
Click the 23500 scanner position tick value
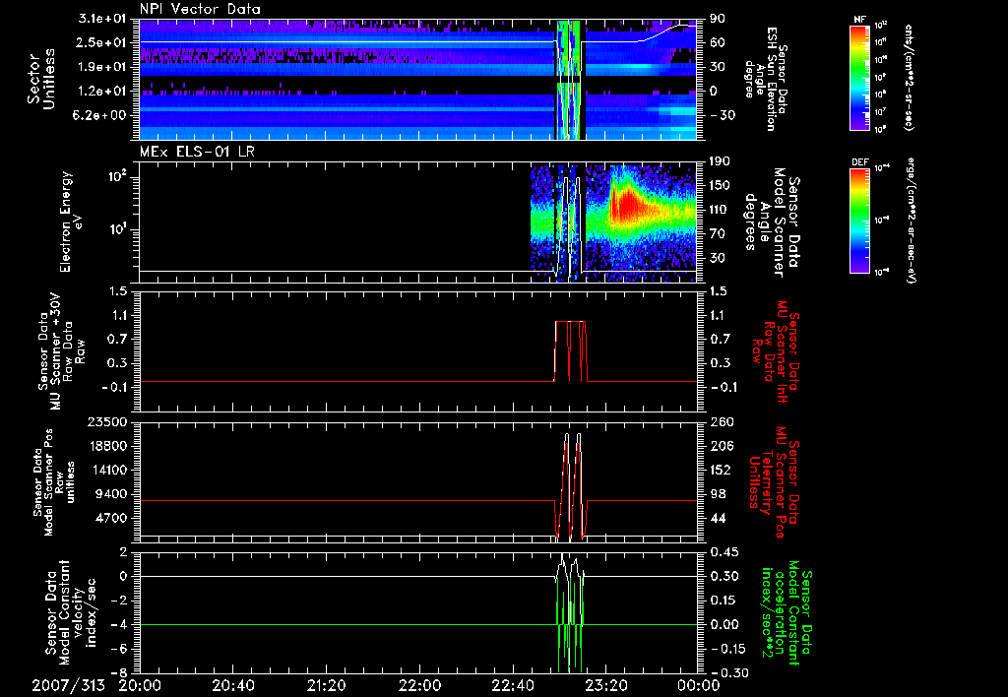pos(106,422)
